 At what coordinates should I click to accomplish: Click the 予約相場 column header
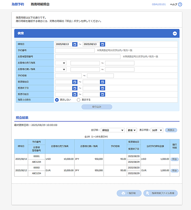click(x=115, y=146)
